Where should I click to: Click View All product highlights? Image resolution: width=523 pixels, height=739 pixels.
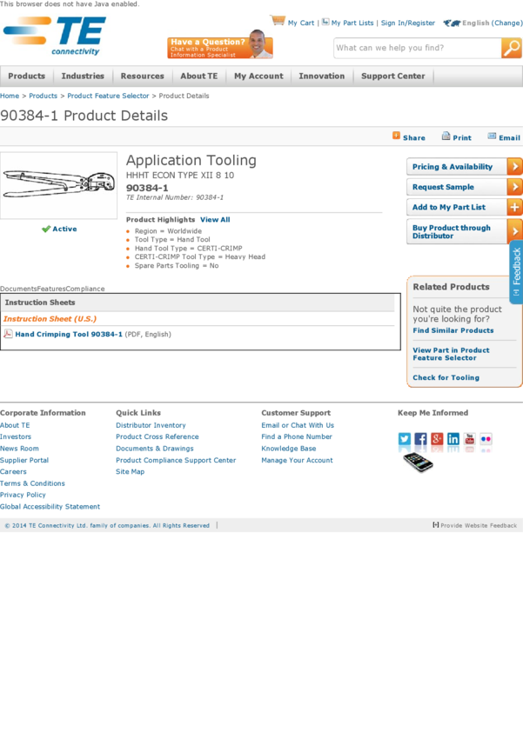pyautogui.click(x=215, y=220)
